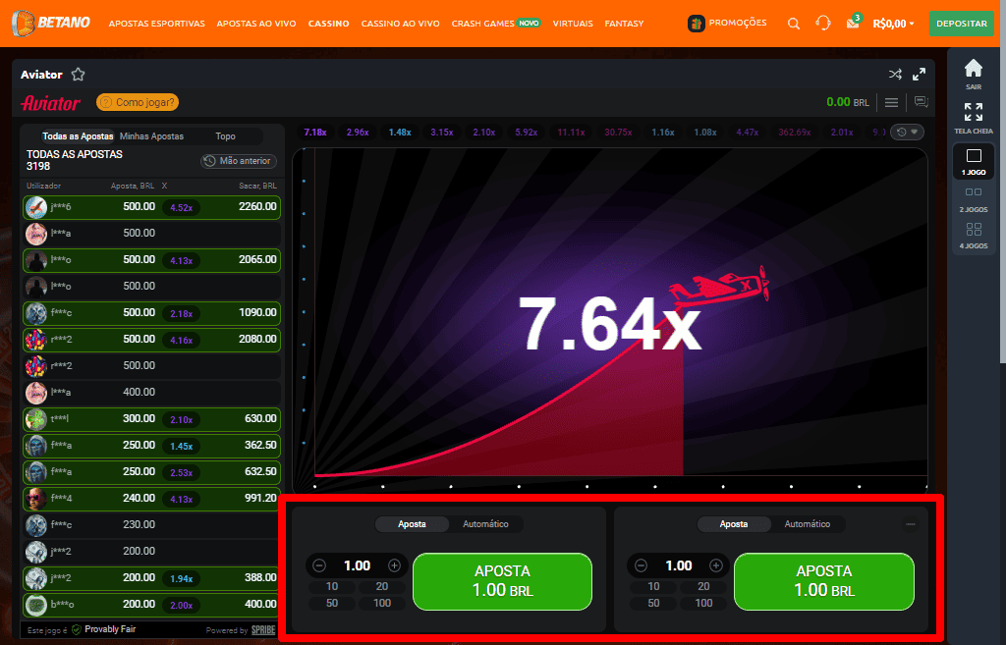Expand the game with diagonal arrows icon

tap(919, 75)
